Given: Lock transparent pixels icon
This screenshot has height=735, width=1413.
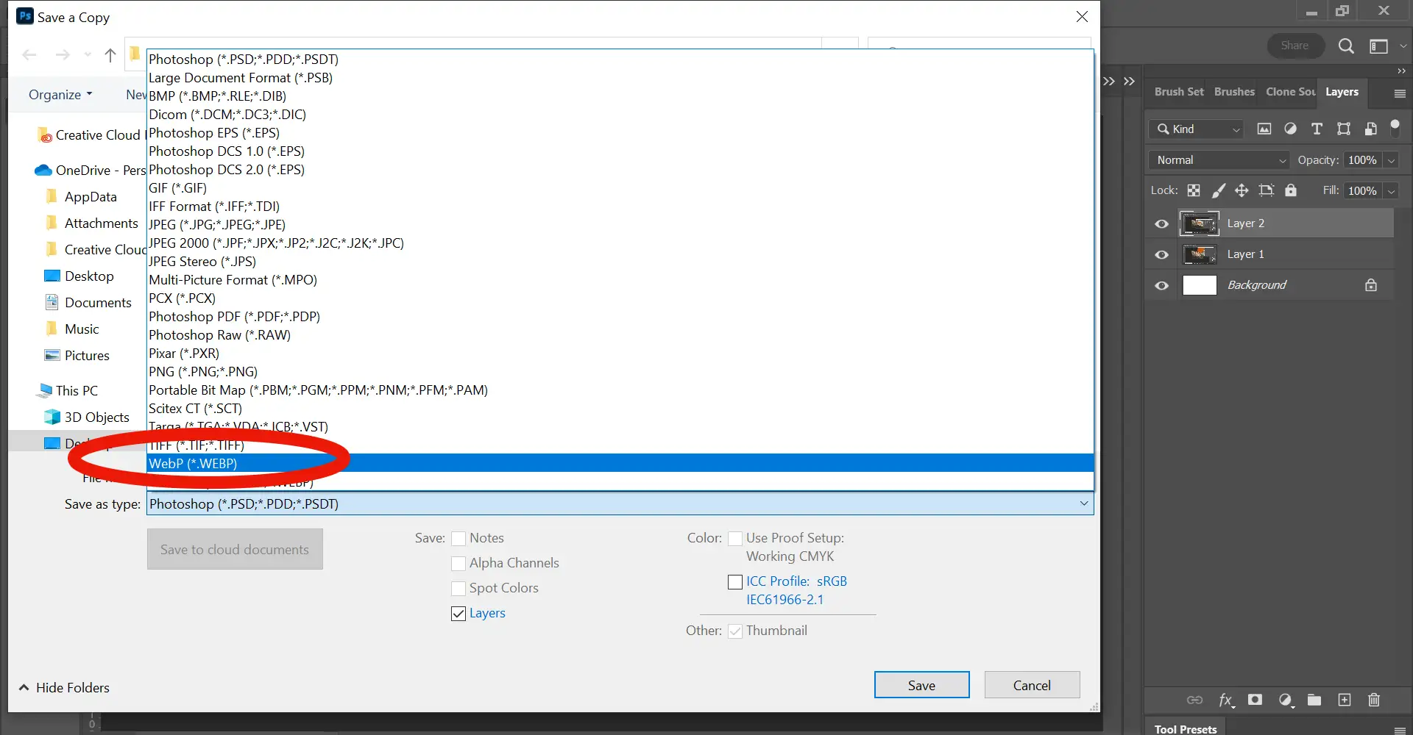Looking at the screenshot, I should (x=1194, y=190).
